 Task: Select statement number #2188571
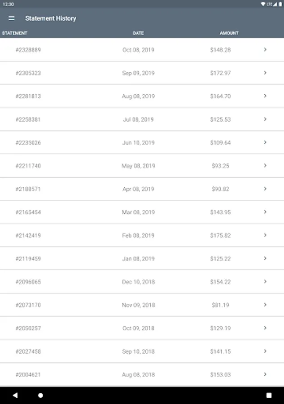28,189
